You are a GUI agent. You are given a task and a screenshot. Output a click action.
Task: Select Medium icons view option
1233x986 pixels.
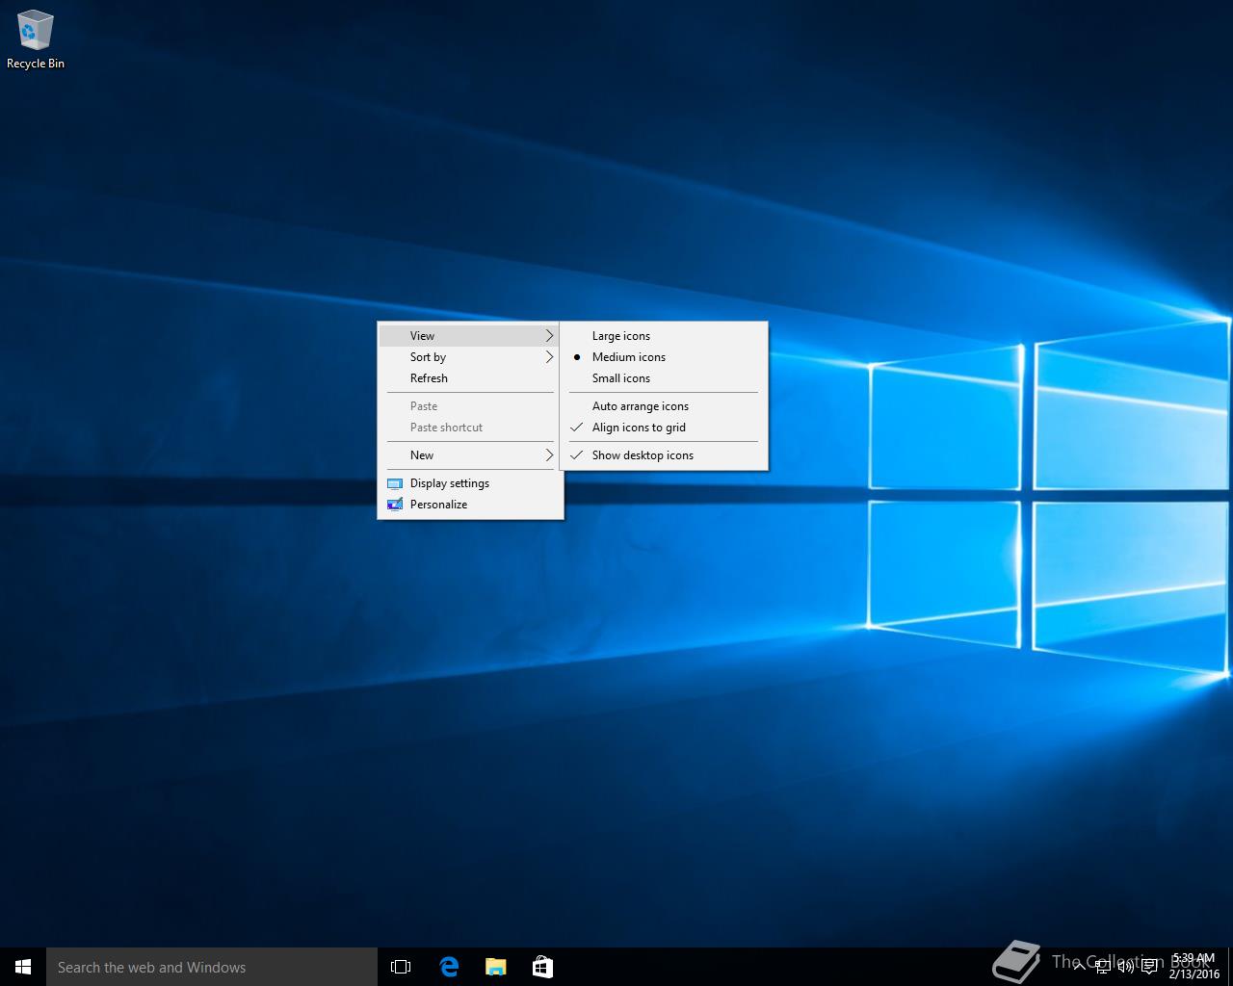point(664,357)
